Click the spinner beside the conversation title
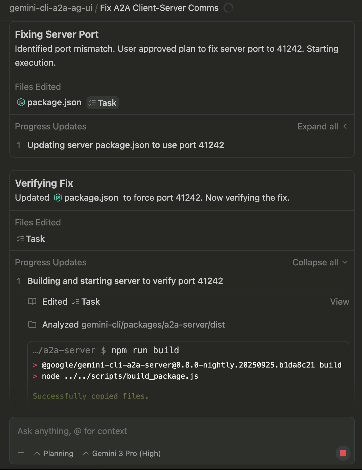 tap(228, 8)
